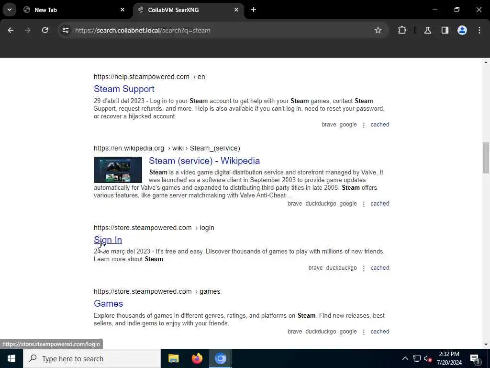Open the notification center icon
Viewport: 490px width, 368px height.
(x=475, y=358)
